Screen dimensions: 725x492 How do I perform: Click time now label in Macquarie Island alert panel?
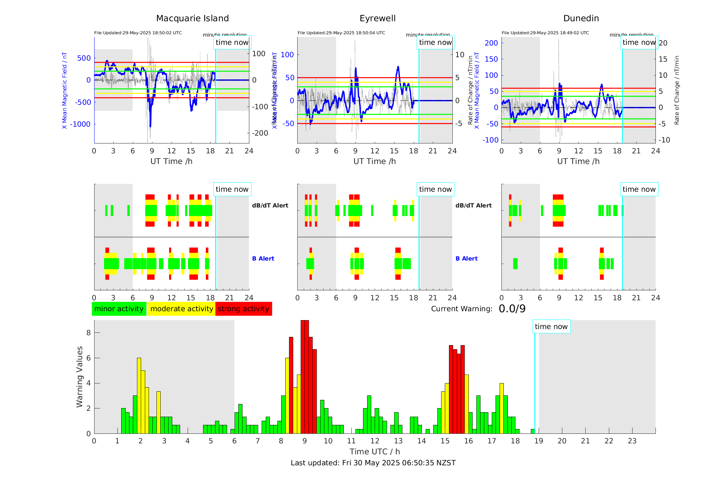(232, 189)
